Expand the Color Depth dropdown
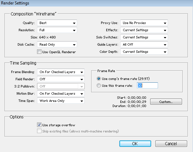 point(144,52)
